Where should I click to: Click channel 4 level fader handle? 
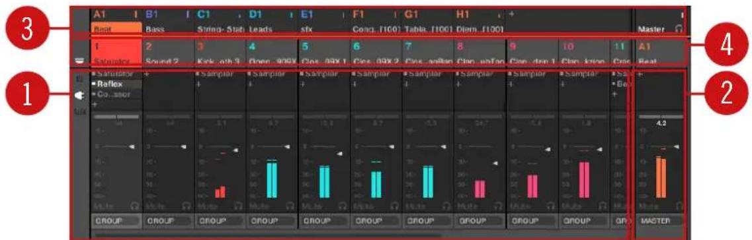(x=287, y=147)
